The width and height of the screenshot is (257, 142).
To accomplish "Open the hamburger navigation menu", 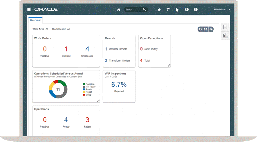I will coord(29,10).
